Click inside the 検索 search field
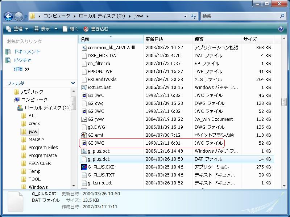Screen dimensions: 290x217 pyautogui.click(x=239, y=16)
